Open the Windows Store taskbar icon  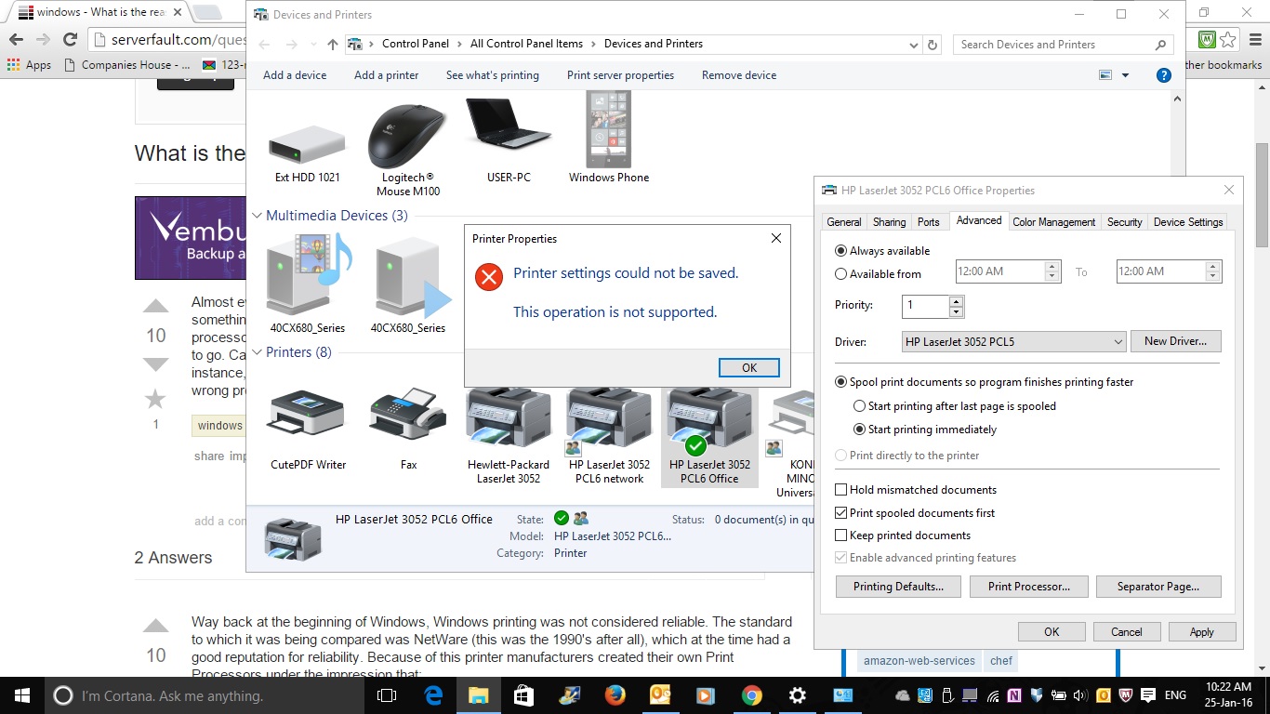pos(523,695)
